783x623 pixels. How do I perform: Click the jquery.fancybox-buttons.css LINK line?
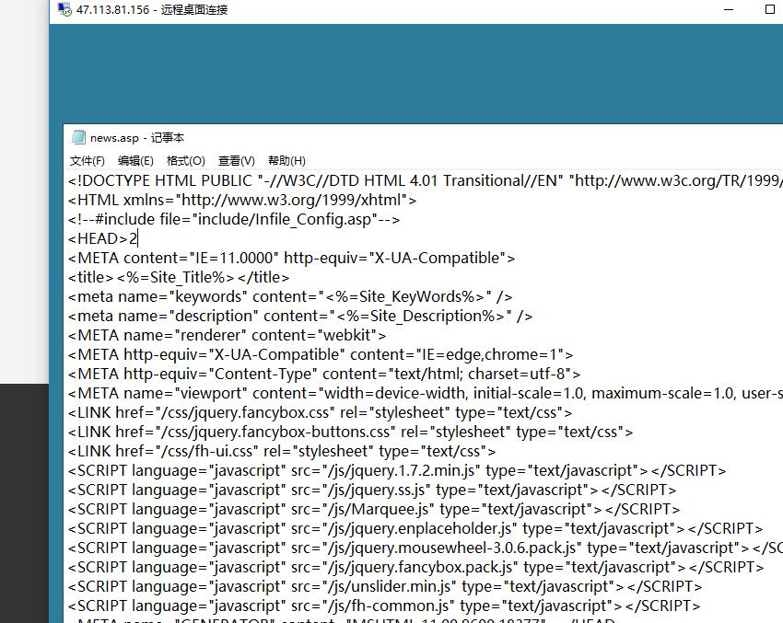pos(351,432)
